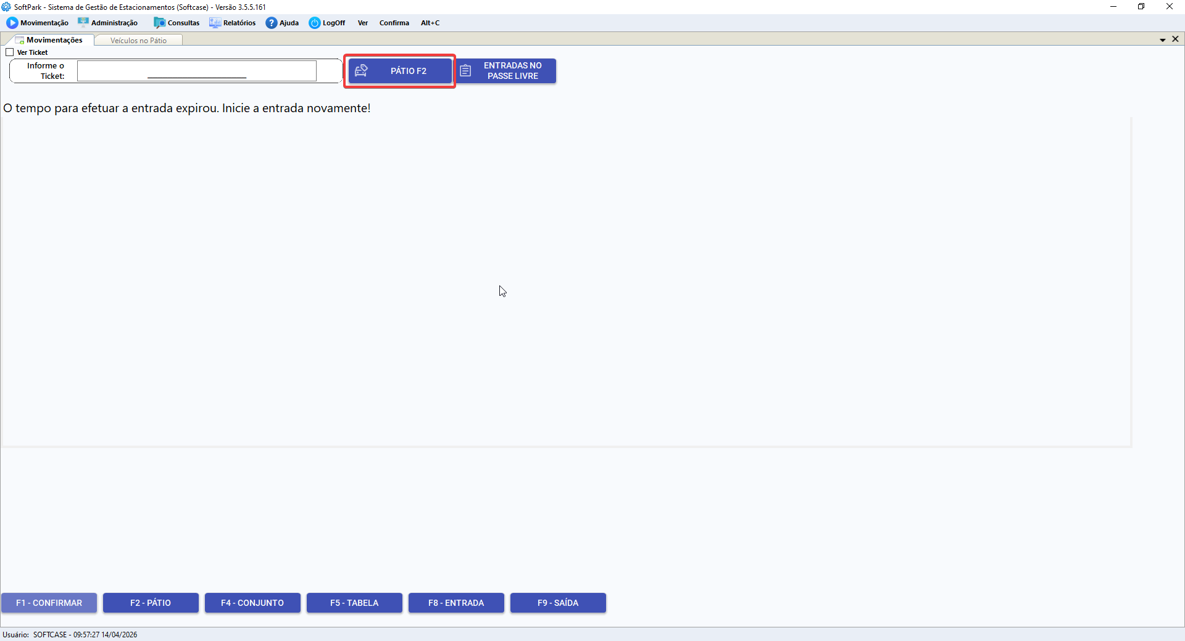Click the F9 - SAÍDA button
This screenshot has height=641, width=1185.
pyautogui.click(x=558, y=603)
